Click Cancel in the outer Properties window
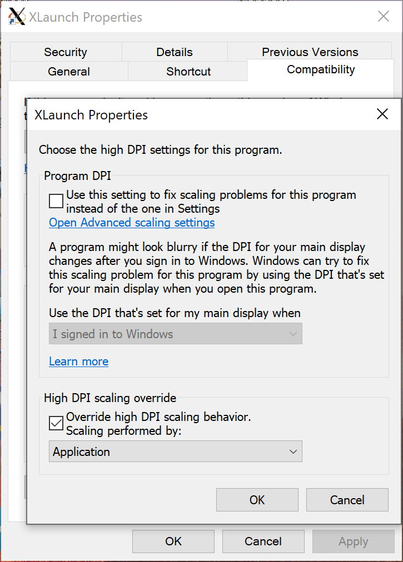The height and width of the screenshot is (562, 403). click(x=263, y=541)
